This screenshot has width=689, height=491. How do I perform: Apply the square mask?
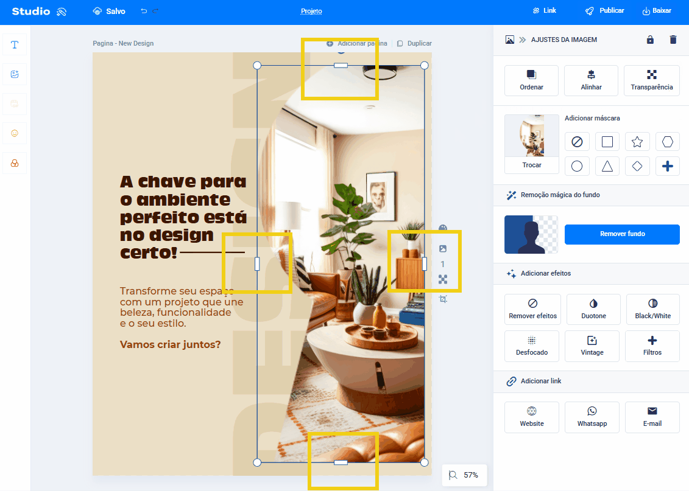(x=607, y=142)
